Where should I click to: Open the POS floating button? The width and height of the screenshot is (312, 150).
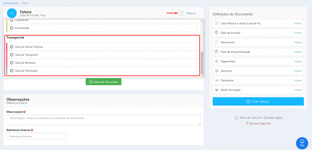[302, 143]
